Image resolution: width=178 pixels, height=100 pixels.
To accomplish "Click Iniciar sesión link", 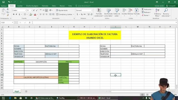I will click(159, 6).
